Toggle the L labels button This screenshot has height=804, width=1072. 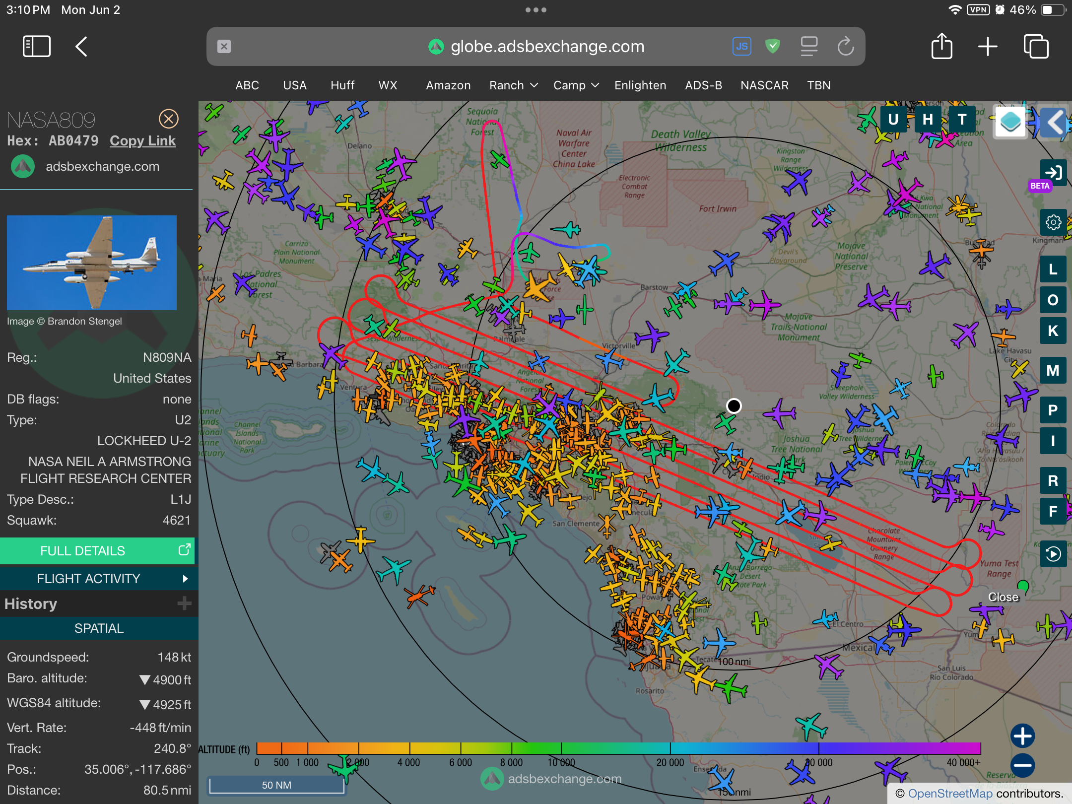[x=1053, y=269]
